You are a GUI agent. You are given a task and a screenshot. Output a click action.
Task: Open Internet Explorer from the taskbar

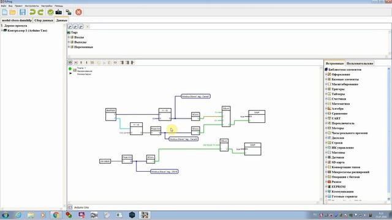tap(18, 215)
